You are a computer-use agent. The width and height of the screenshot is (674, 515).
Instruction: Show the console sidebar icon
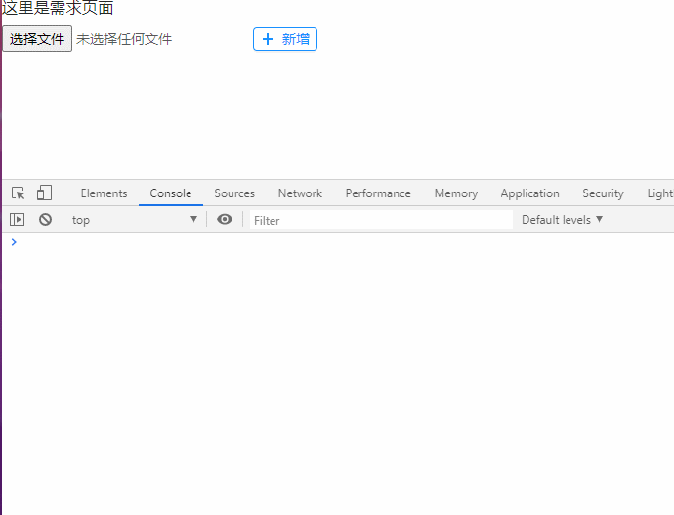(18, 220)
